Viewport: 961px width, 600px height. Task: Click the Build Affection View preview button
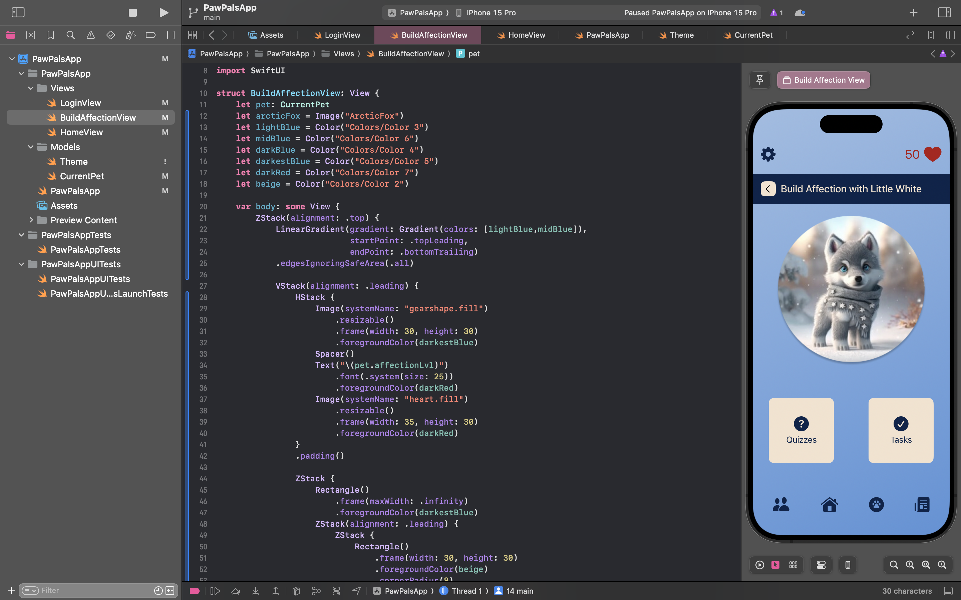tap(823, 80)
